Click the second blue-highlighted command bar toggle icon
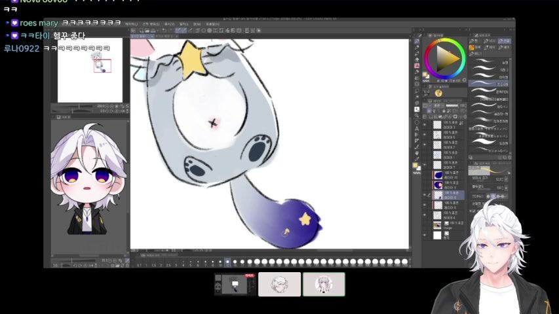Viewport: 559px width, 314px height. [x=183, y=31]
